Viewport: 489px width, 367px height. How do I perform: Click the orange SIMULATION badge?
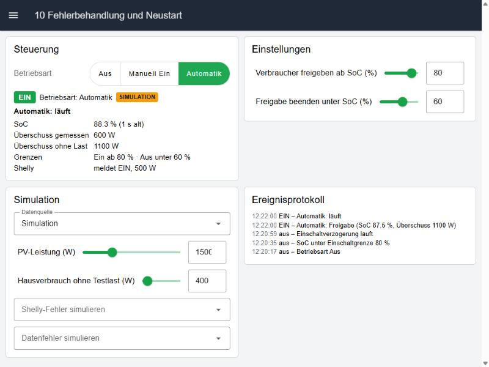coord(137,97)
